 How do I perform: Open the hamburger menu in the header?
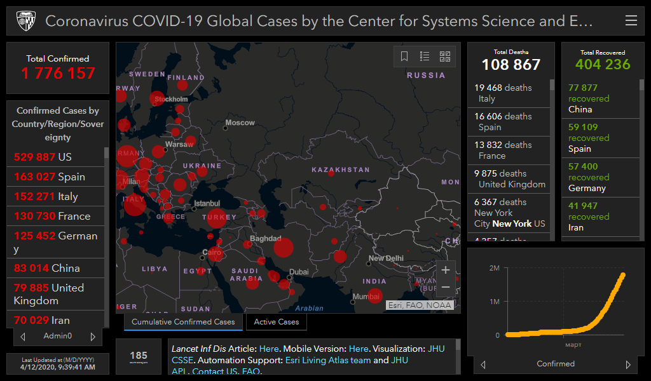click(x=631, y=21)
